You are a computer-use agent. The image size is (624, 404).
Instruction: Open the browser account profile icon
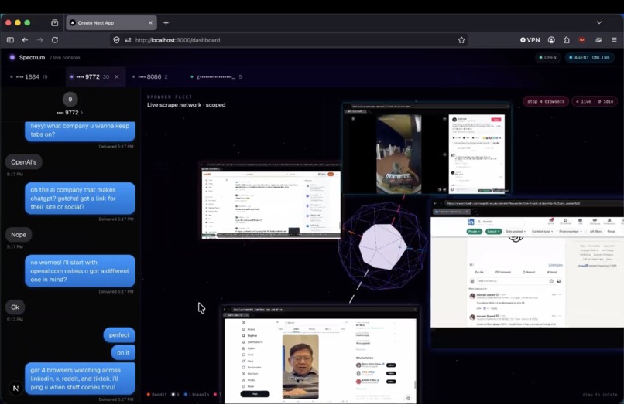point(551,40)
